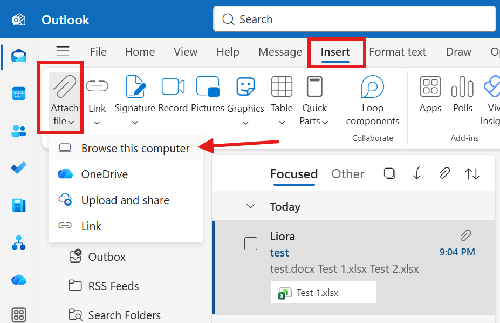Open the Calendar icon in left sidebar

coord(19,93)
